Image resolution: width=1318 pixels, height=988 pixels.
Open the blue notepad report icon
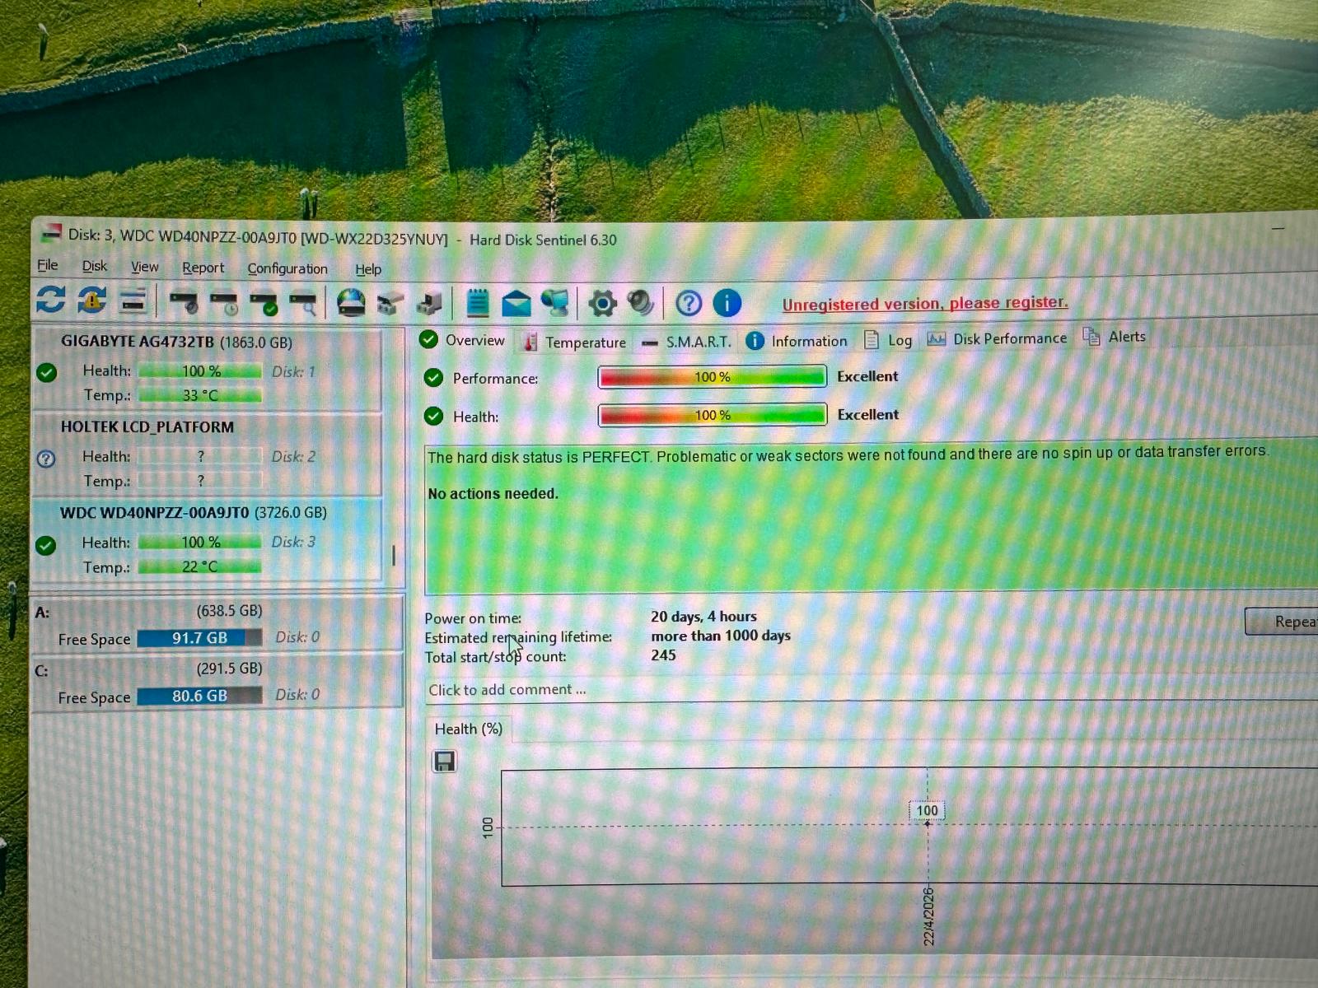click(x=477, y=303)
